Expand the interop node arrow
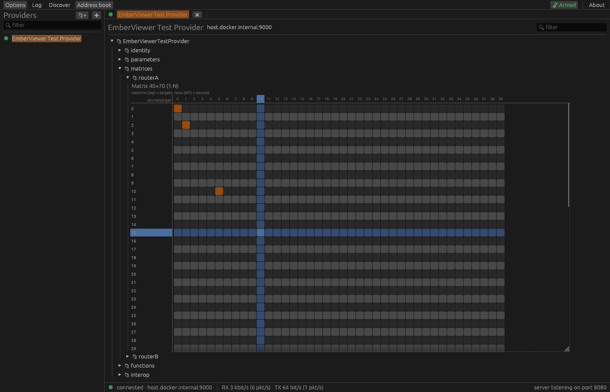This screenshot has height=392, width=610. [x=120, y=375]
